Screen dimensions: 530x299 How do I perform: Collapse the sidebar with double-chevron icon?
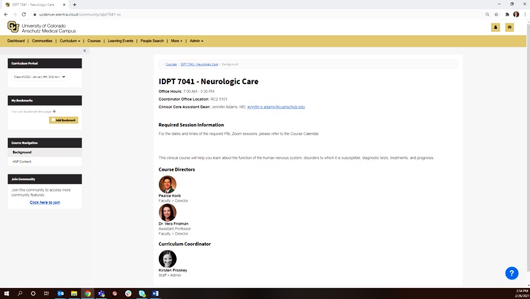[85, 51]
